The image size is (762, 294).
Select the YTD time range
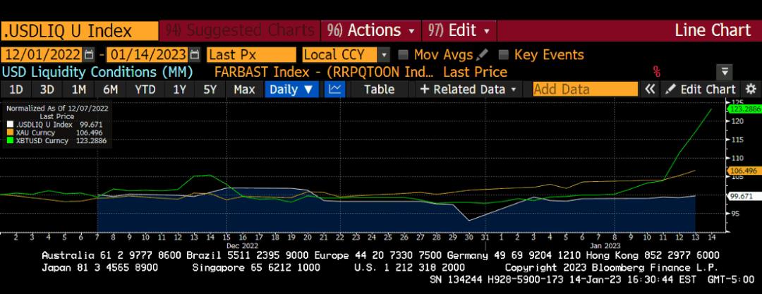click(145, 90)
